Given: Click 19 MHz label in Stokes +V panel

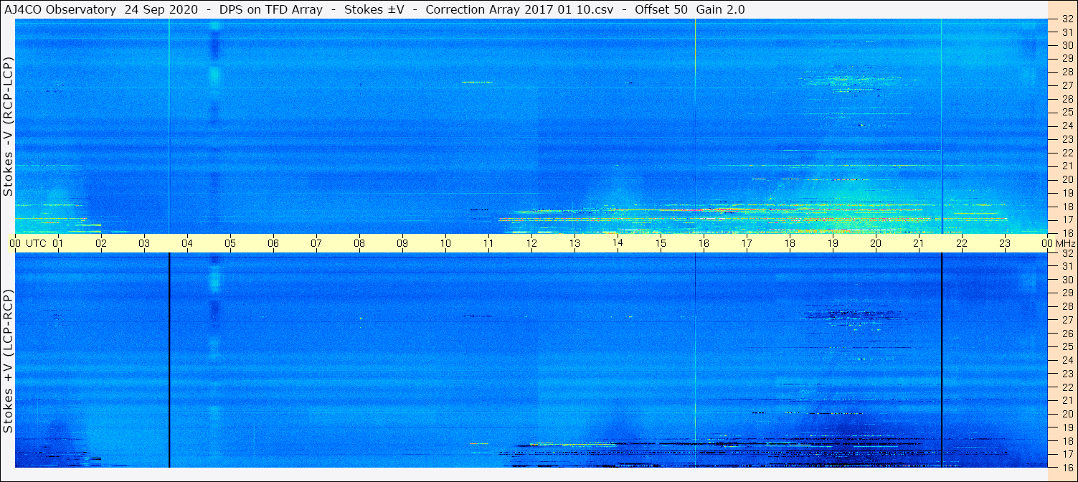Looking at the screenshot, I should (x=1067, y=427).
